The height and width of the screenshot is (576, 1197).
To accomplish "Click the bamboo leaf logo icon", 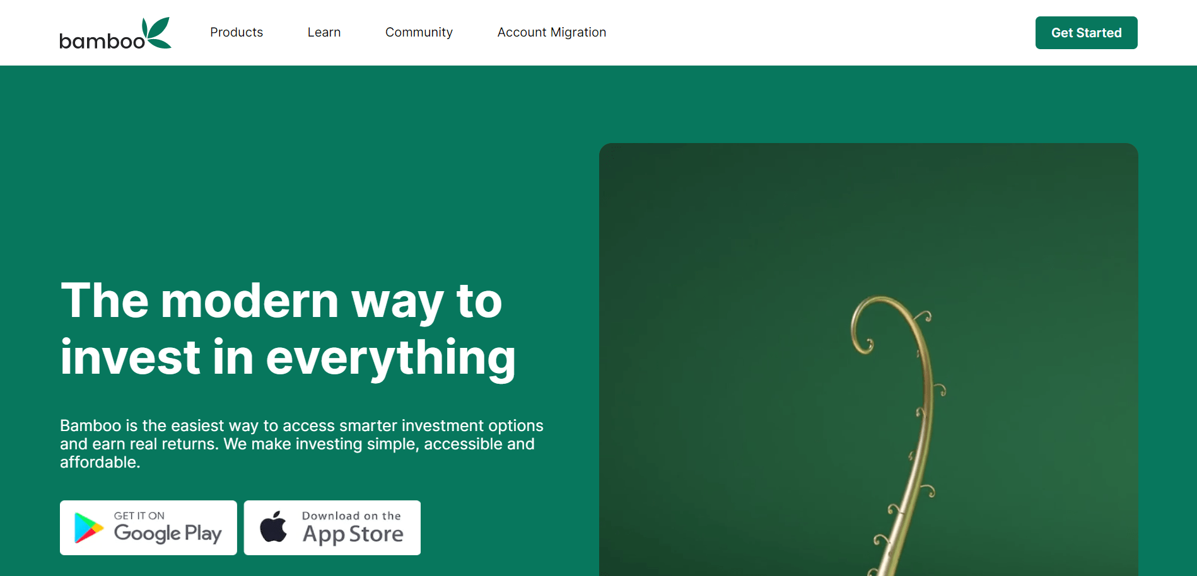I will (x=157, y=32).
